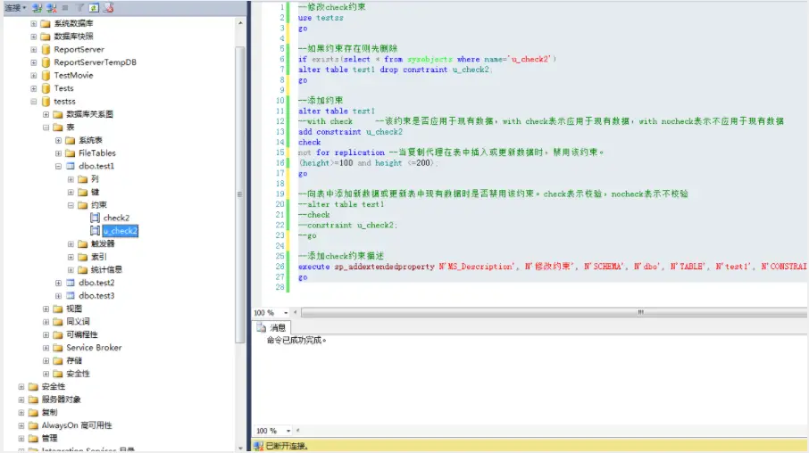
Task: Open the 连接 dropdown in Object Explorer
Action: pos(15,8)
